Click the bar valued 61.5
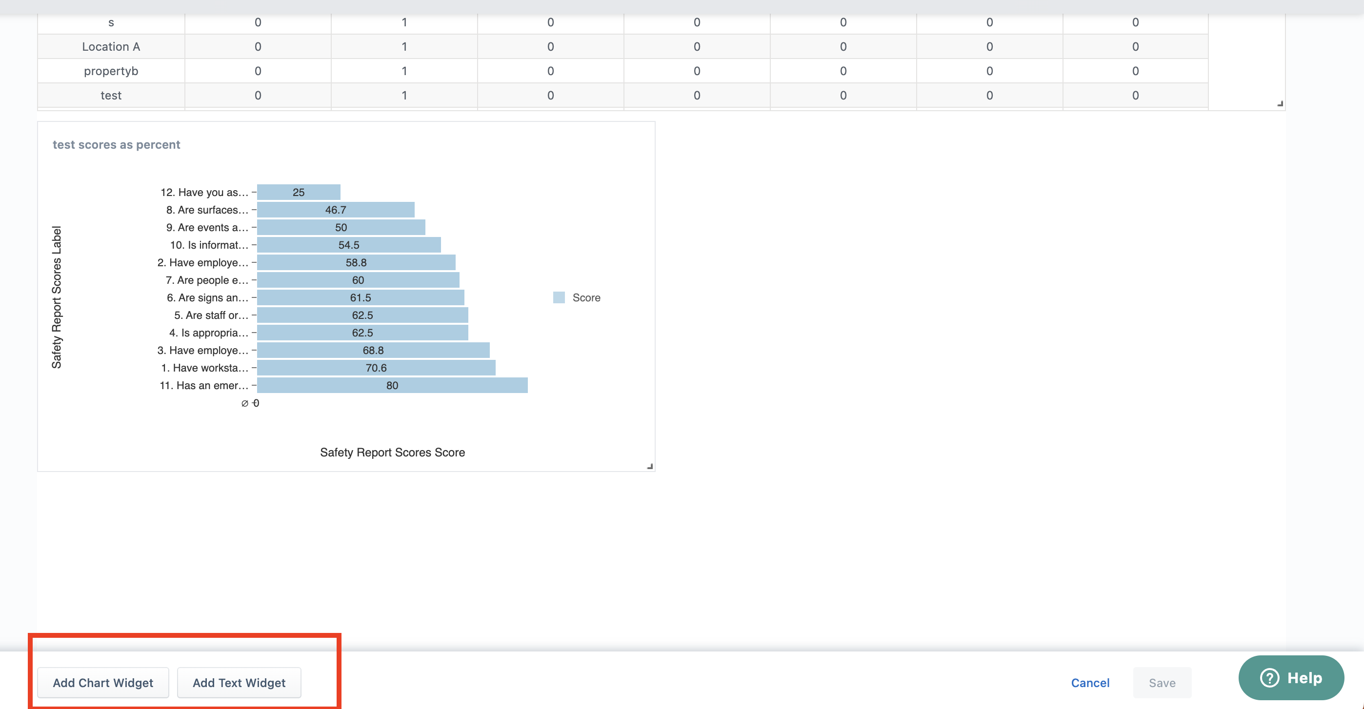This screenshot has width=1364, height=709. pyautogui.click(x=361, y=297)
